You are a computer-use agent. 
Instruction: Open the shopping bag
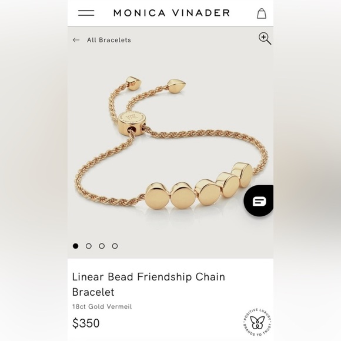(262, 14)
